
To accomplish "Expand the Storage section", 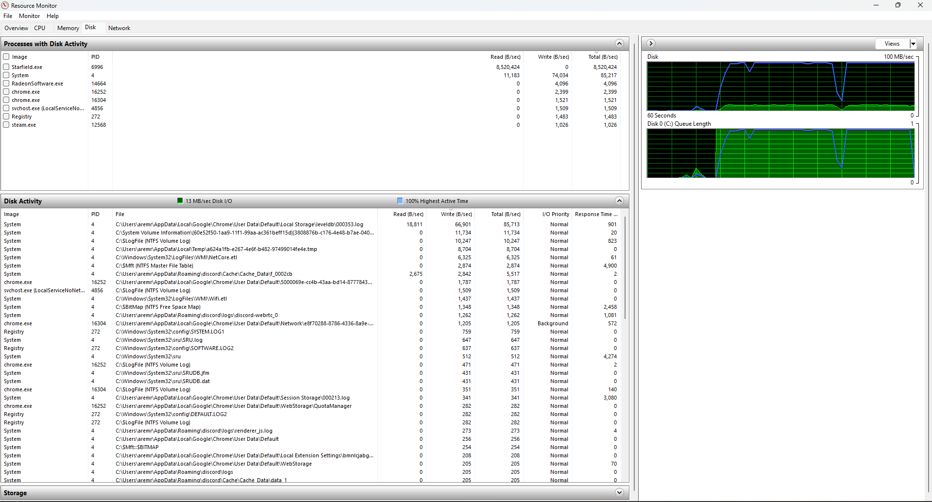I will click(x=619, y=493).
